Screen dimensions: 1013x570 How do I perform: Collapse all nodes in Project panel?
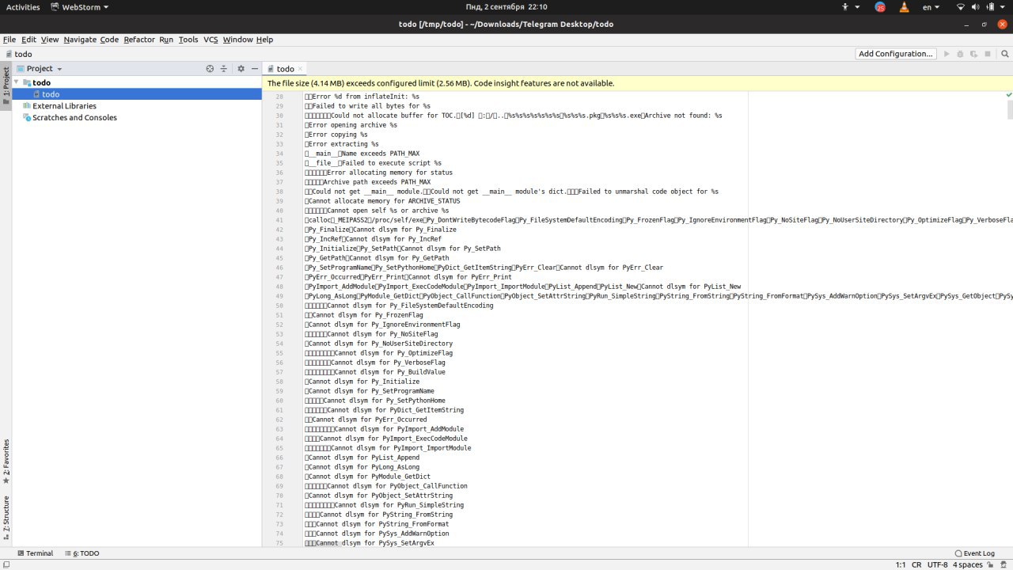[x=223, y=69]
